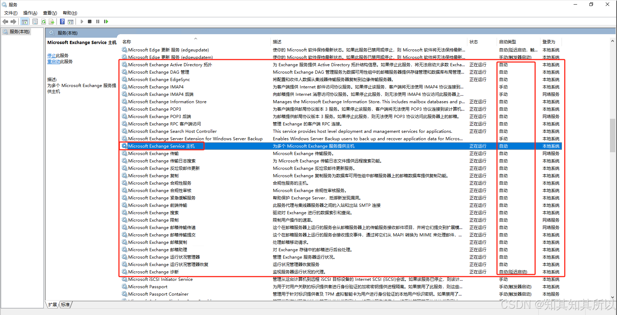This screenshot has width=617, height=315.
Task: Open the 操作(A) menu
Action: 30,13
